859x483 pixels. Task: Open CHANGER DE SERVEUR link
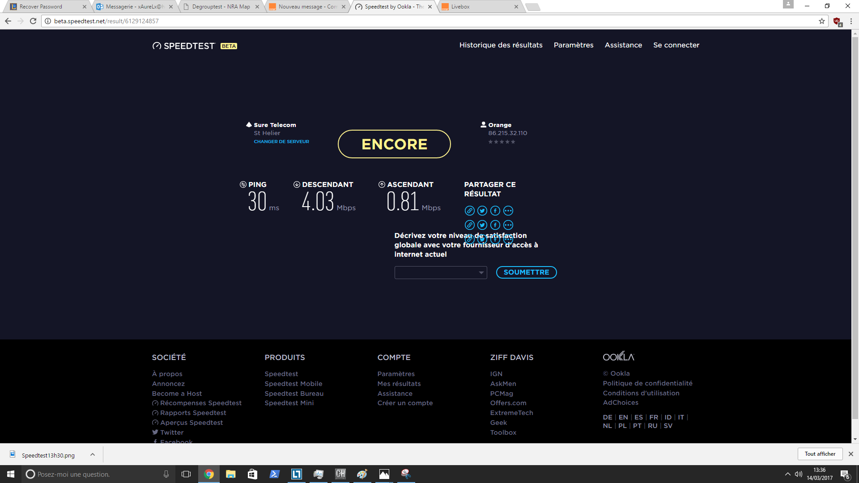pyautogui.click(x=281, y=141)
